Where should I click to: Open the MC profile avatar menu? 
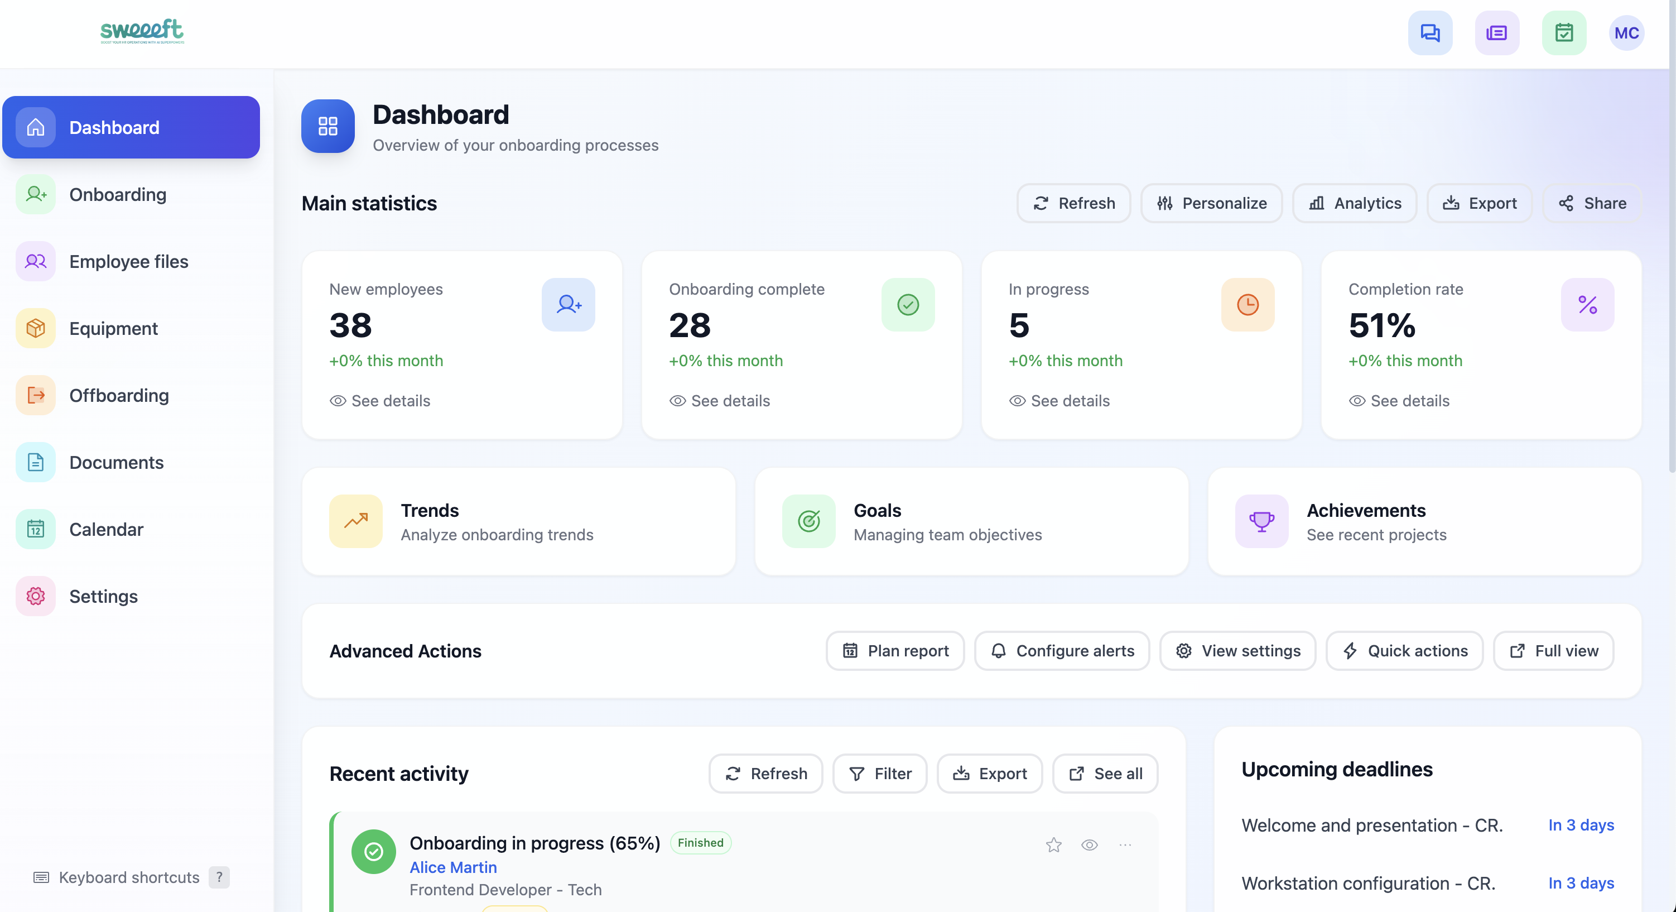tap(1626, 32)
